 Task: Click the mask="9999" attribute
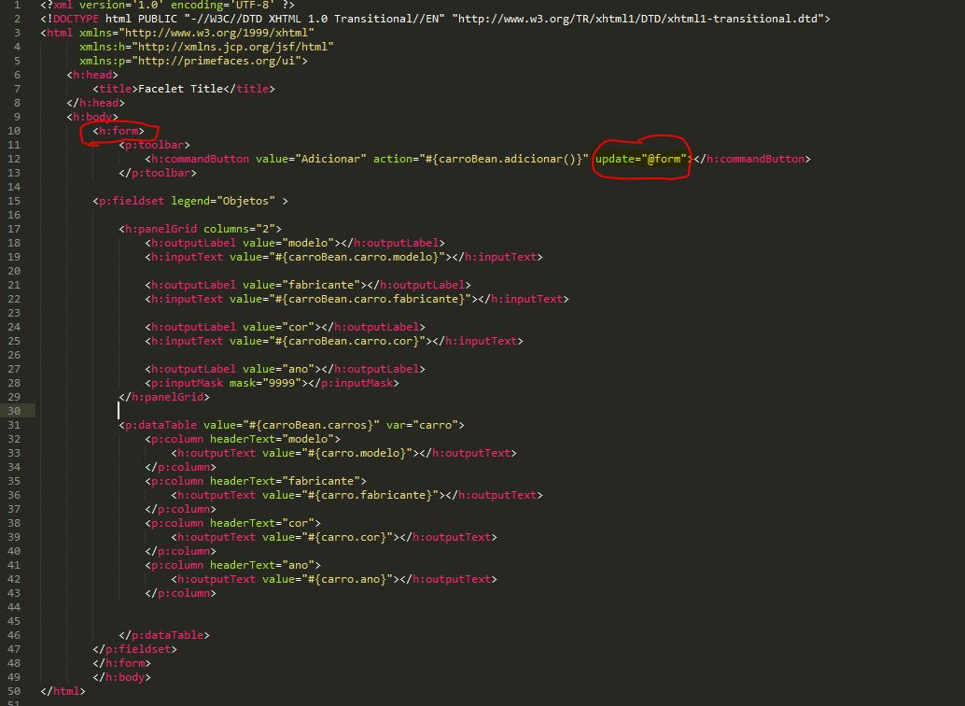[265, 383]
